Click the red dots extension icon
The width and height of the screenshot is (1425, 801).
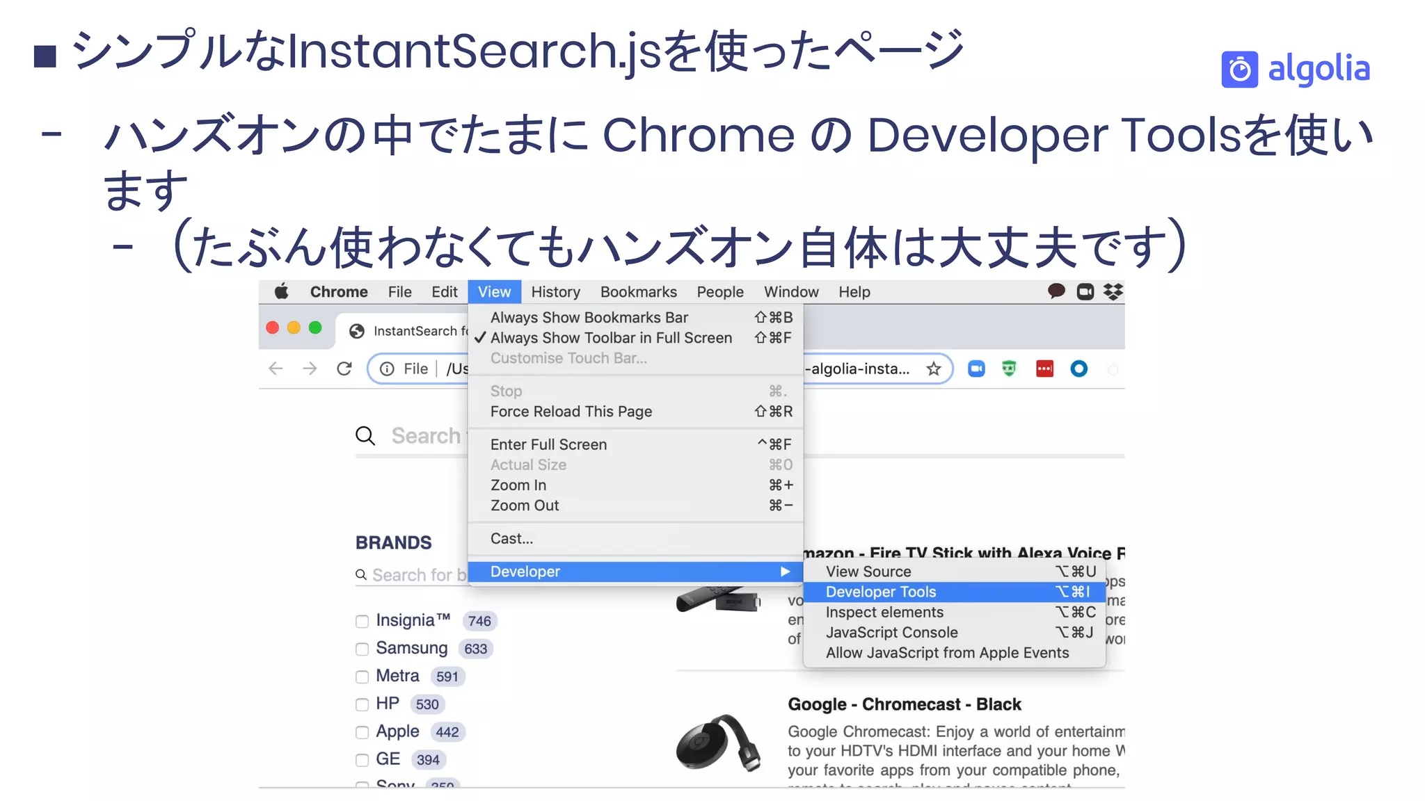click(1044, 369)
